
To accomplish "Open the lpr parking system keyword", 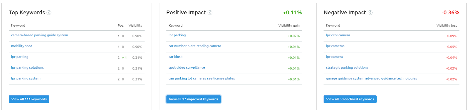I will (26, 79).
